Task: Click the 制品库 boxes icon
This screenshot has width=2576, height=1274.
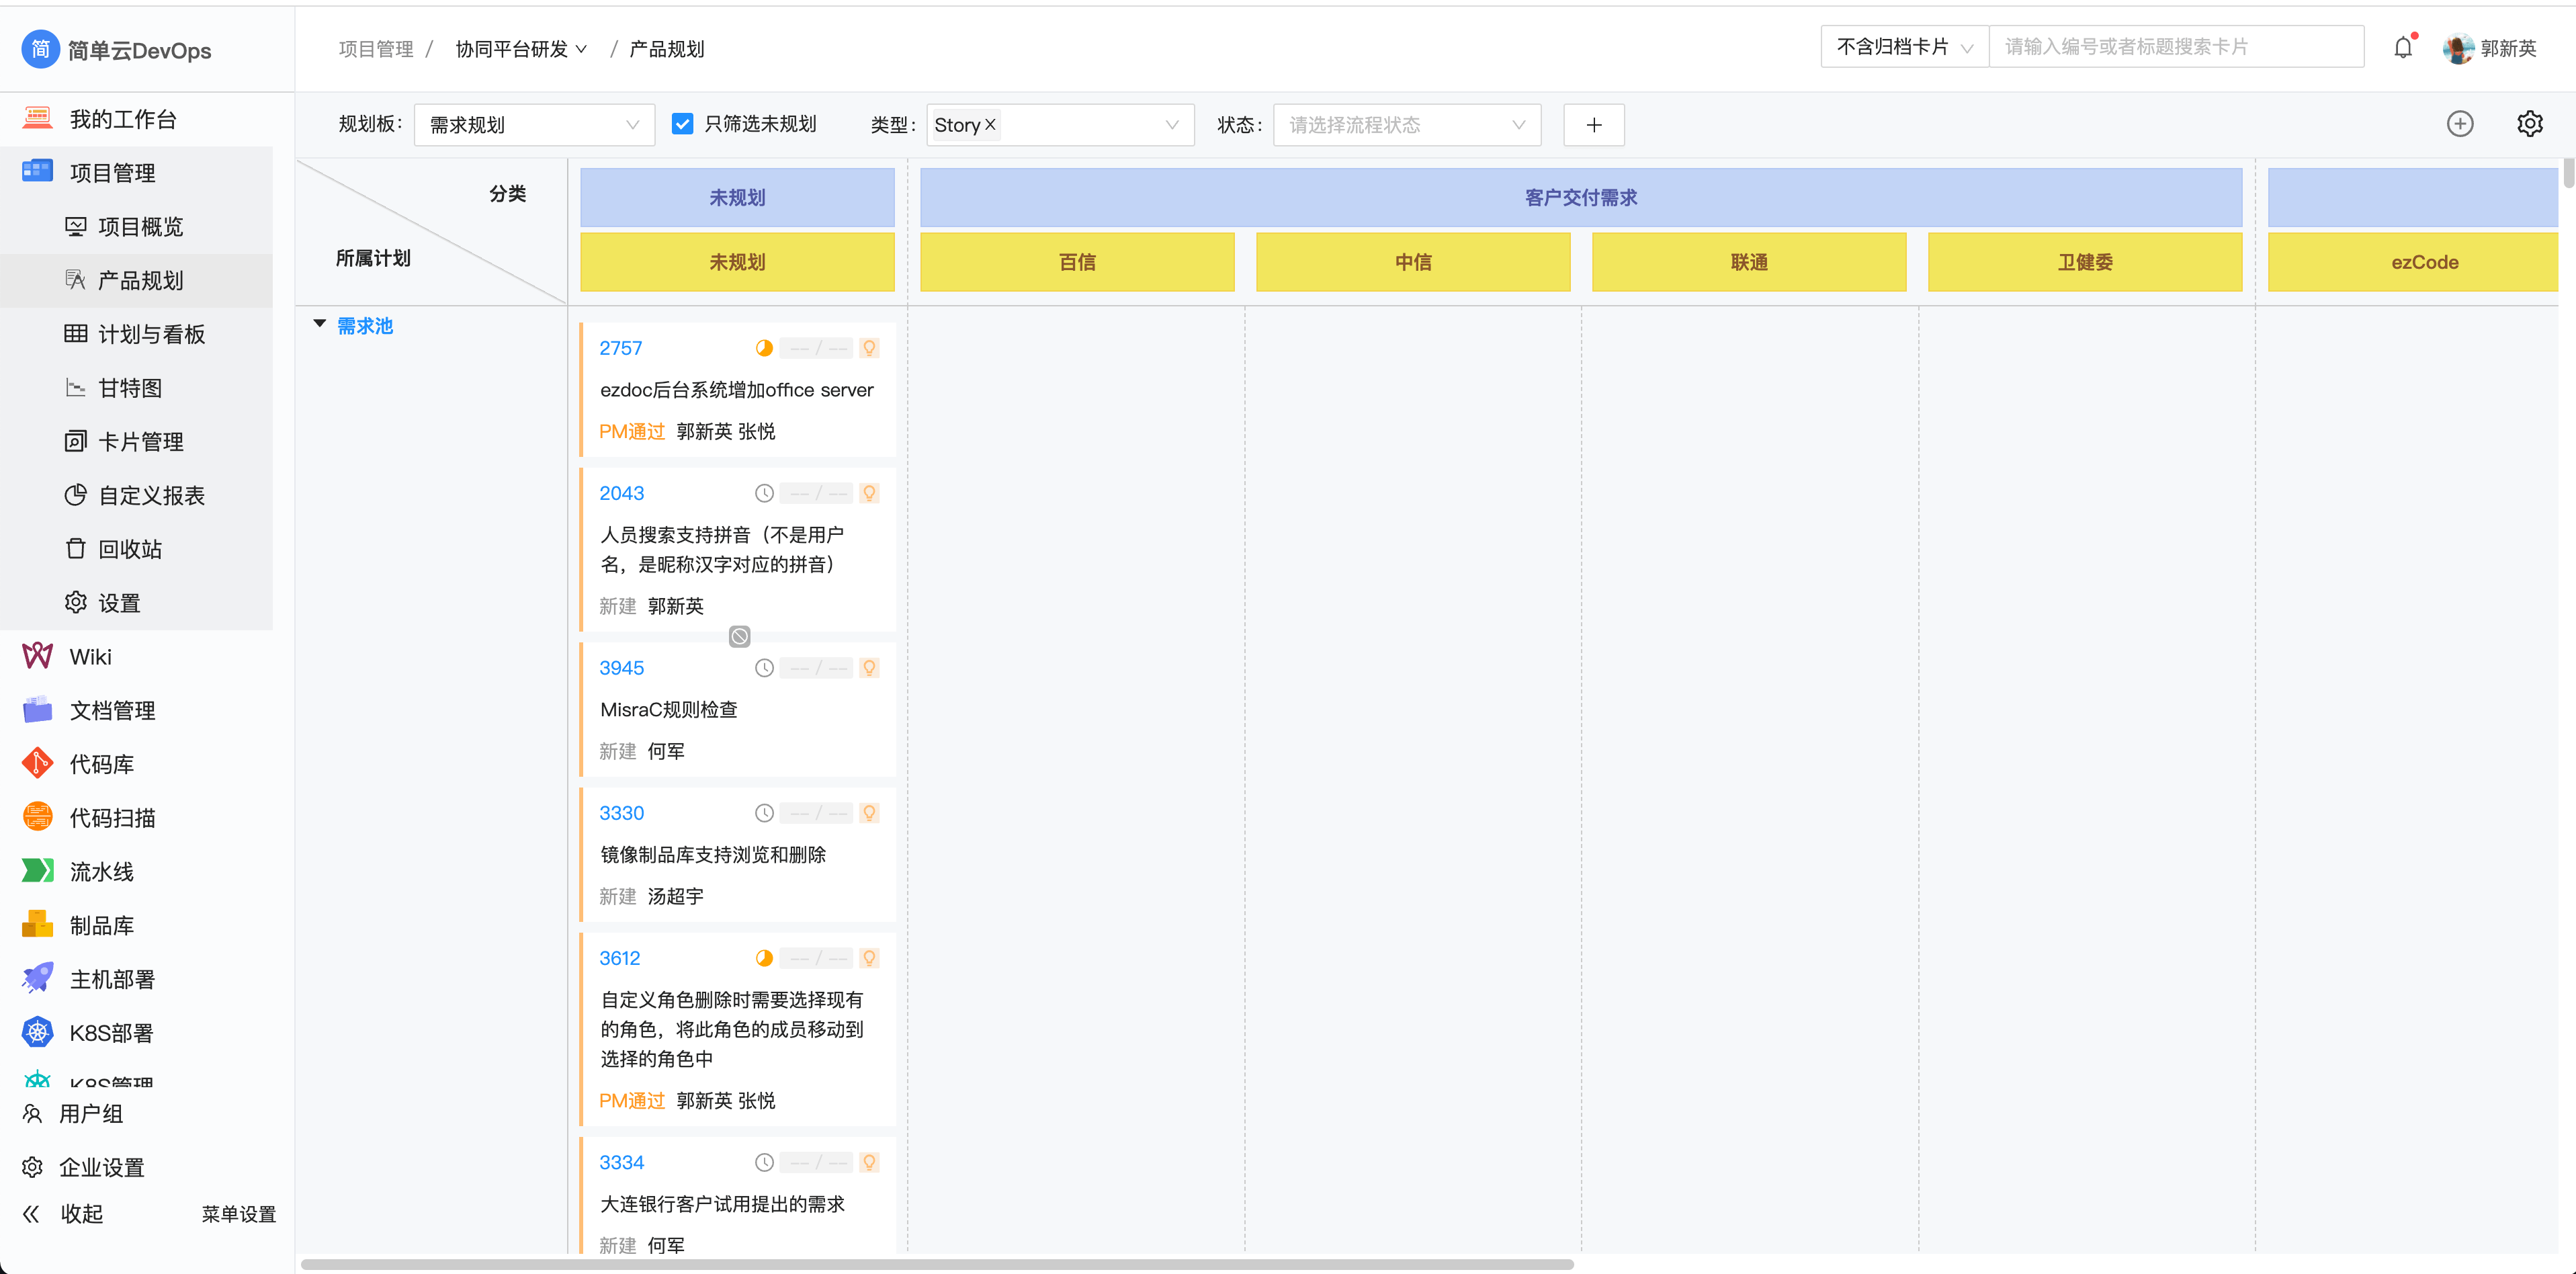Action: [37, 925]
